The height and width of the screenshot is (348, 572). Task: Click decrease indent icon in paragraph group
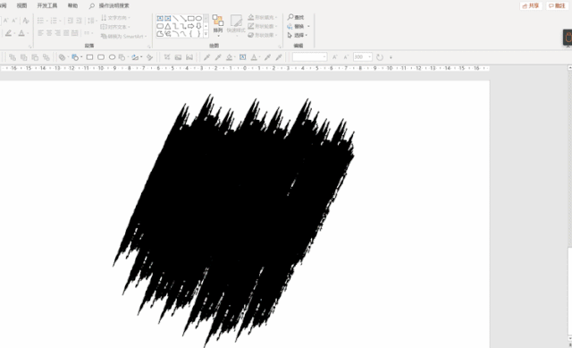[71, 21]
